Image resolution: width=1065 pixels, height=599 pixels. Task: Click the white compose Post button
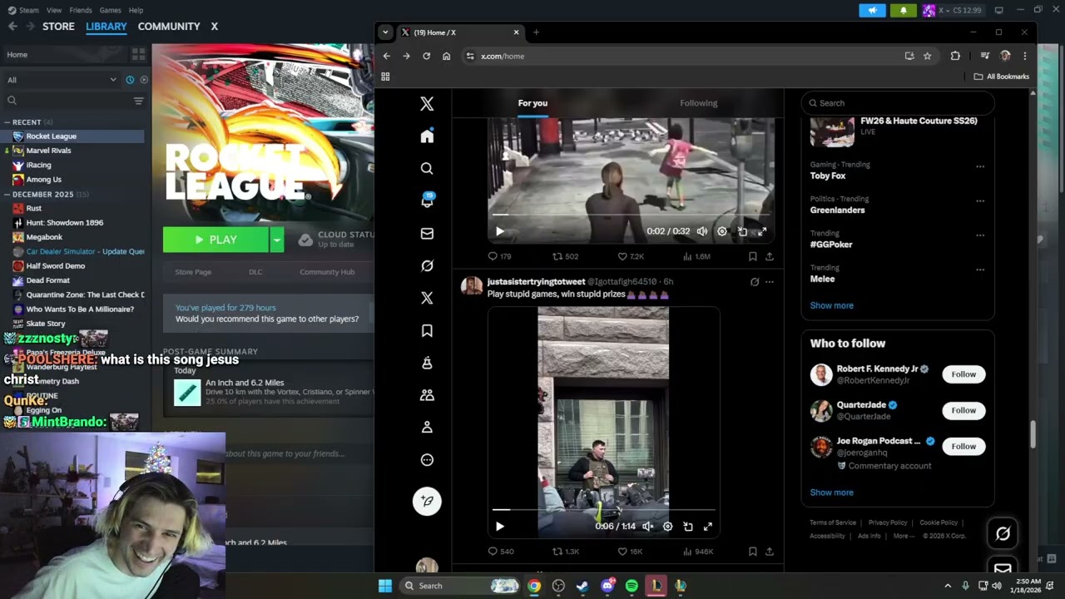427,501
